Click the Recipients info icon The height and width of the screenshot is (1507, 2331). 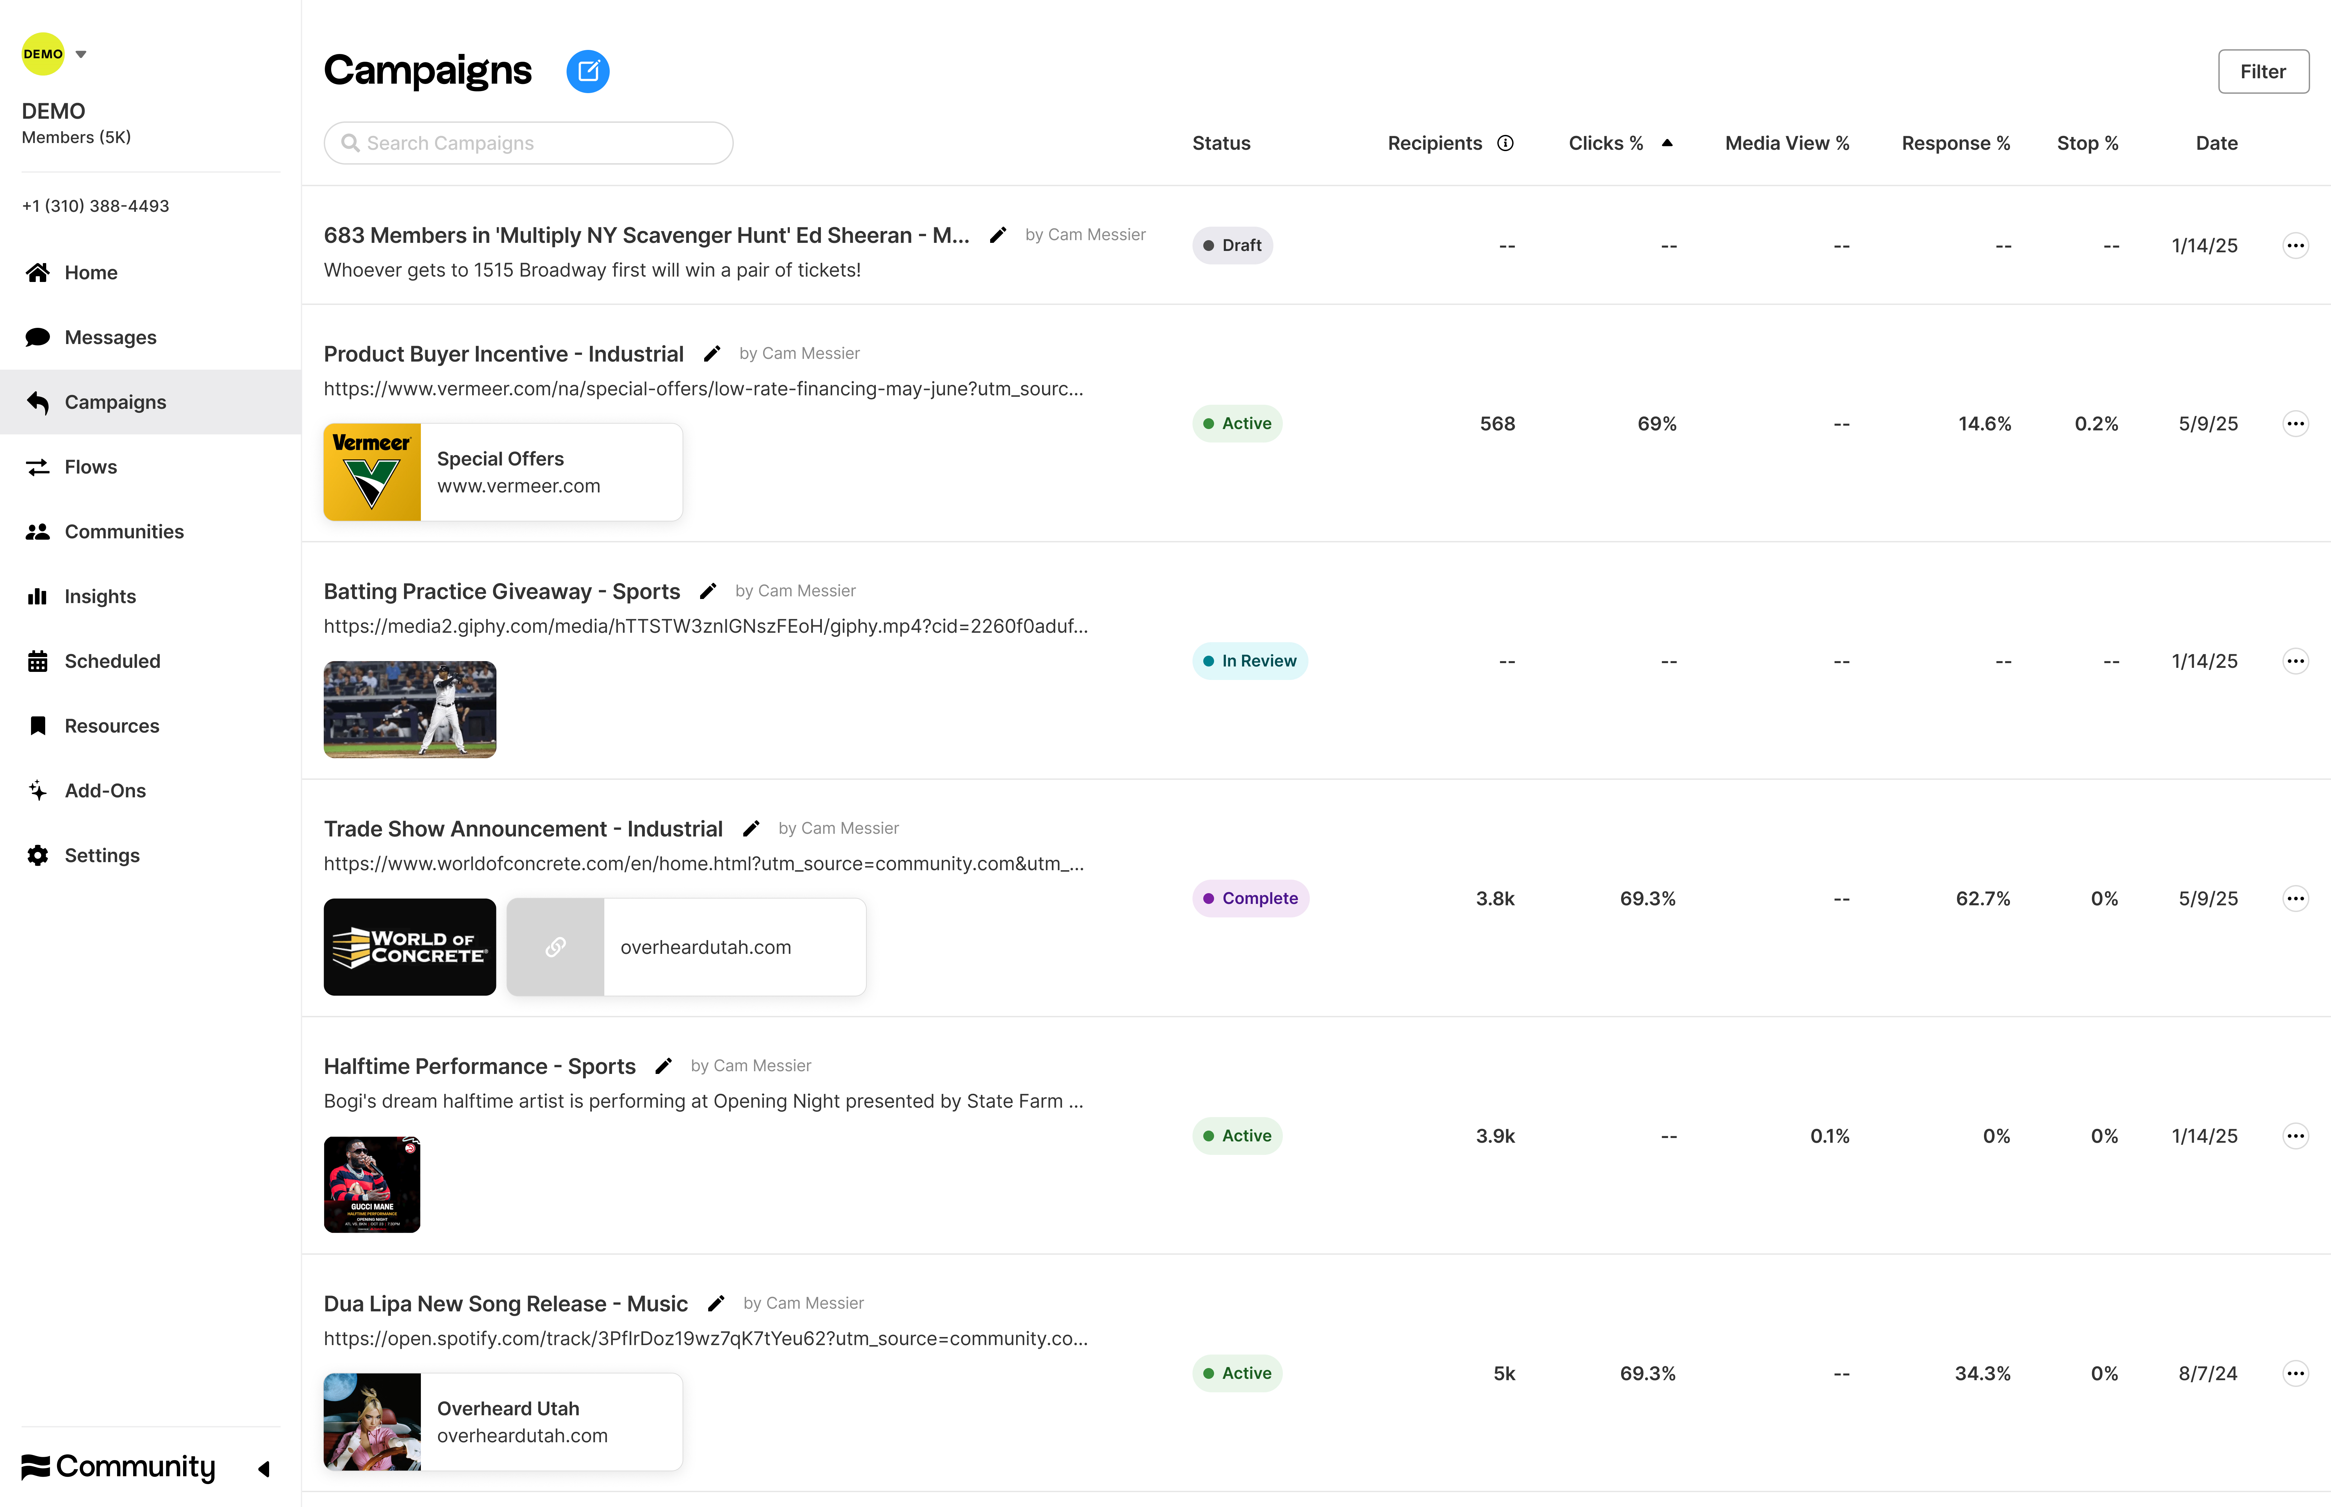[1505, 143]
